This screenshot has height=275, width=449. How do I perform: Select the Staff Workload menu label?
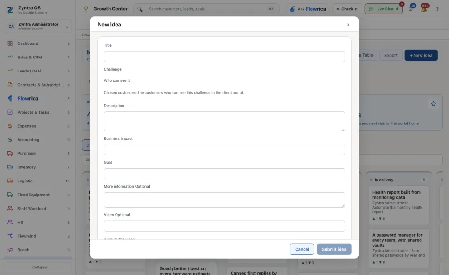tap(31, 209)
